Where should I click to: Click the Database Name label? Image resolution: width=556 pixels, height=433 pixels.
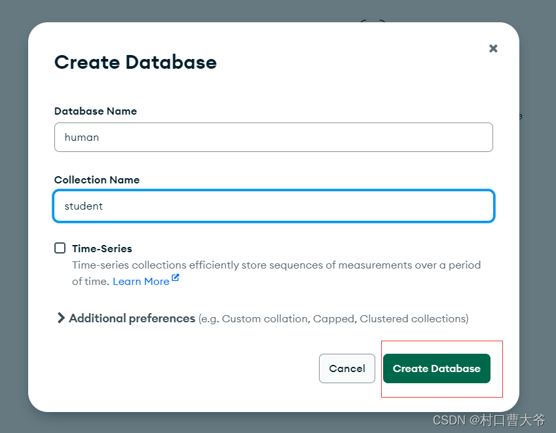coord(96,111)
